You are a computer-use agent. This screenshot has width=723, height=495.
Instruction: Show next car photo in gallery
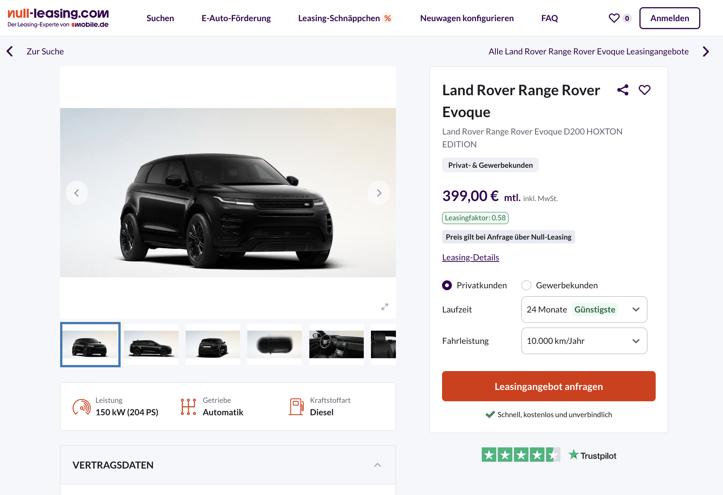379,193
